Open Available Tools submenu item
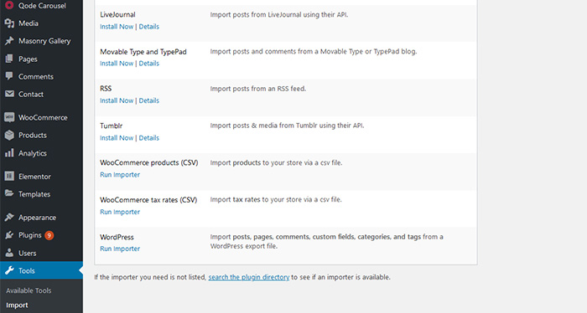 point(29,290)
